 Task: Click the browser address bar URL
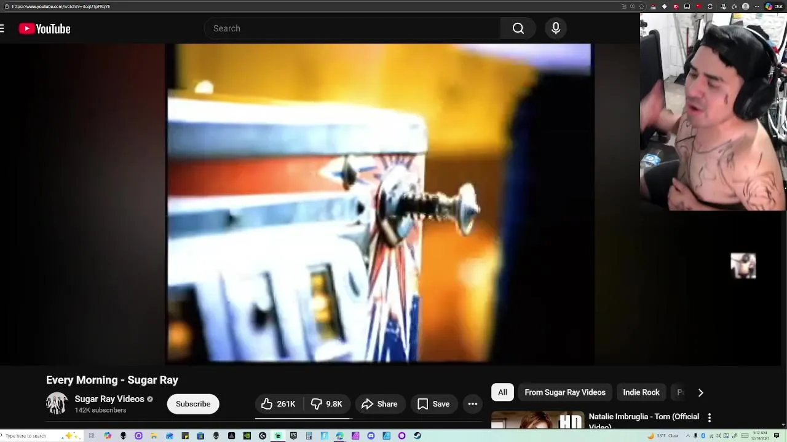tap(61, 6)
